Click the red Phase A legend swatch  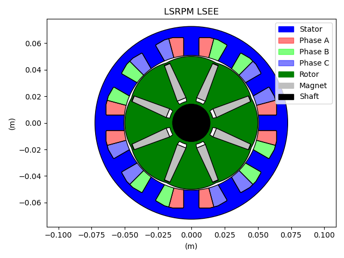[x=286, y=40]
